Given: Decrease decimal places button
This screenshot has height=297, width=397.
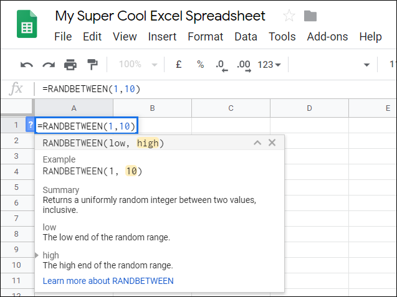Looking at the screenshot, I should click(220, 64).
